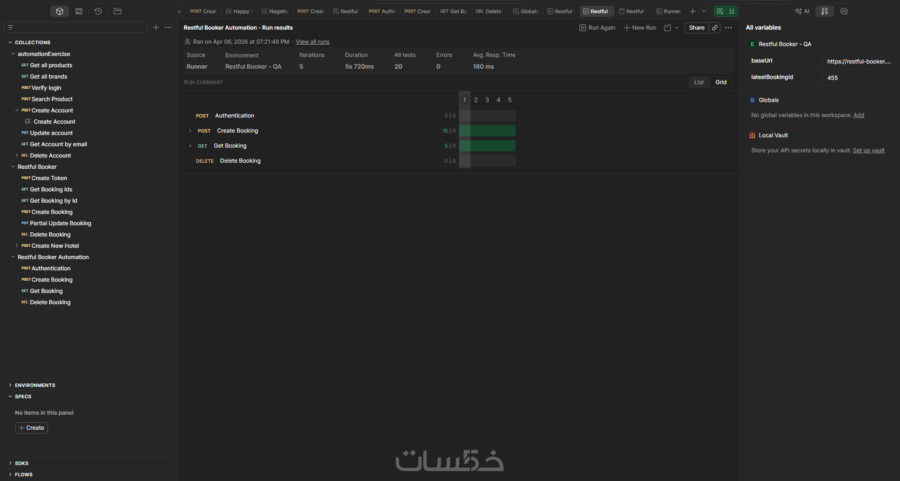Open the AI assistant
Screen dimensions: 900x481
coord(802,11)
